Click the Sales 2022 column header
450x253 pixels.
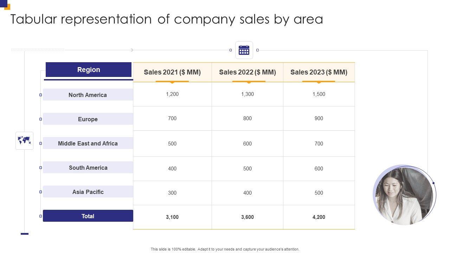click(247, 72)
